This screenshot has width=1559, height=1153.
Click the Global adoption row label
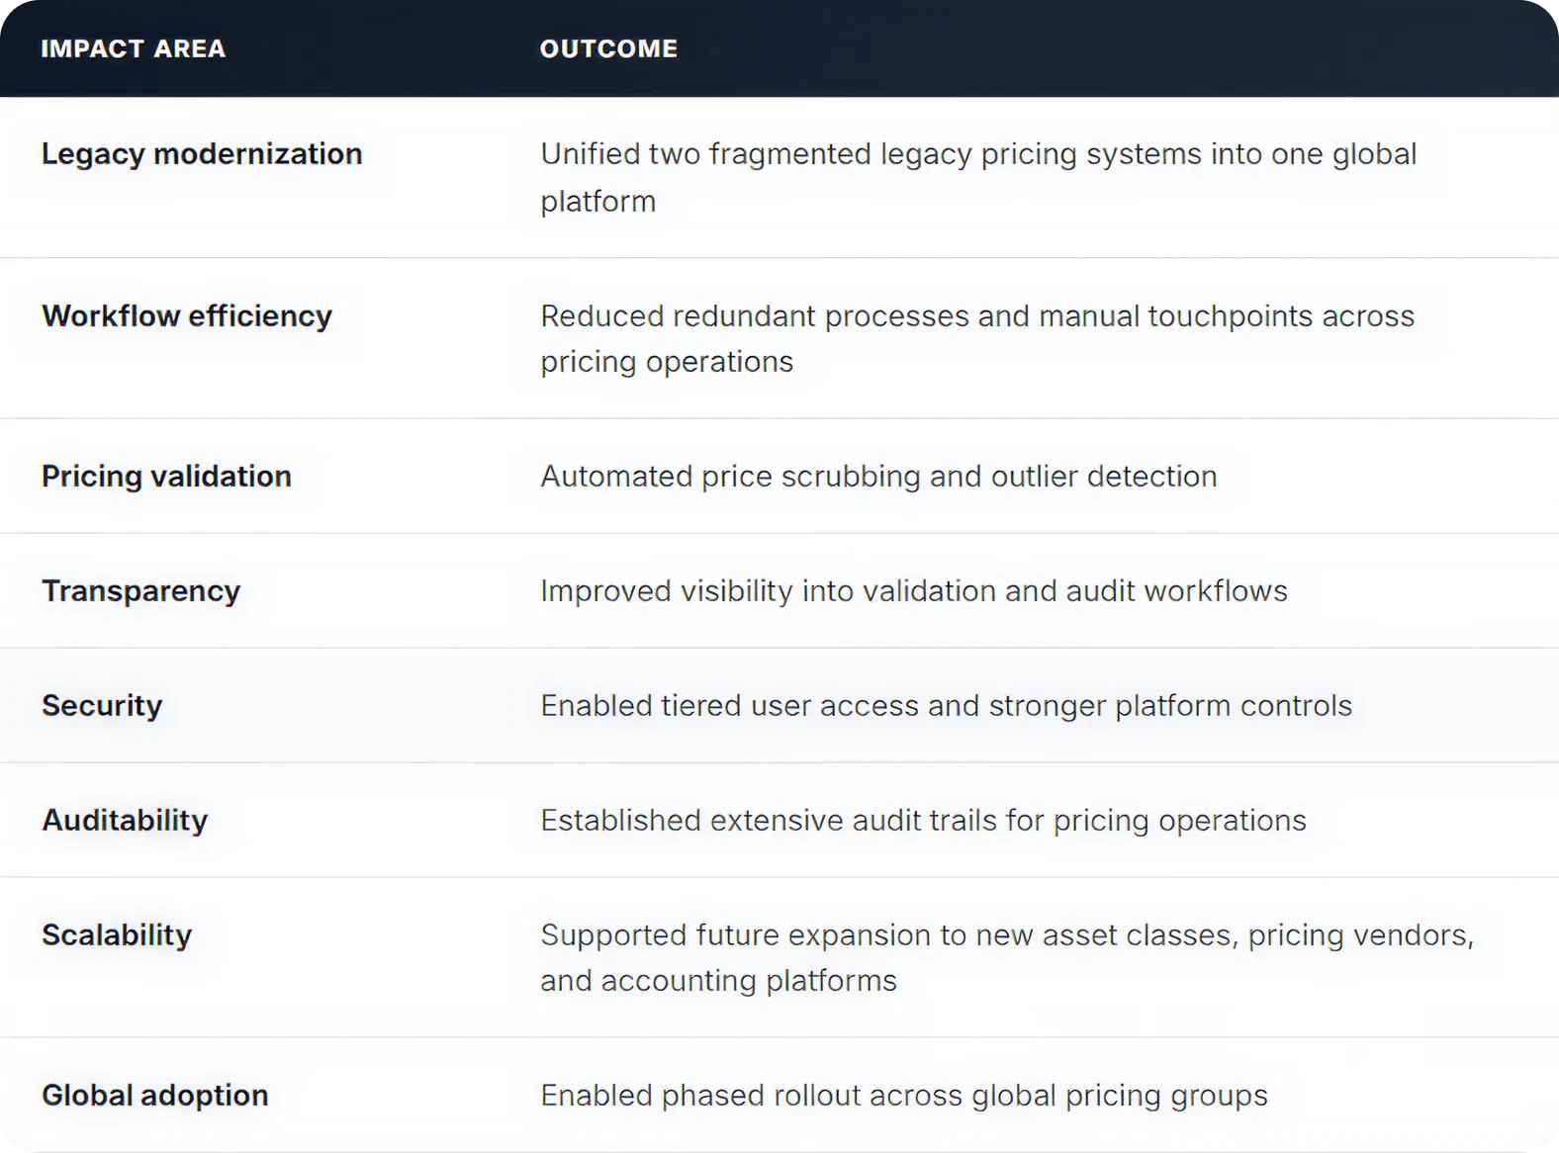[x=155, y=1096]
